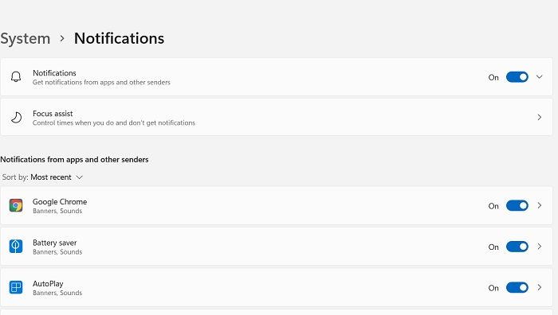Open AutoPlay notification details arrow
Viewport: 558px width, 315px height.
point(540,287)
